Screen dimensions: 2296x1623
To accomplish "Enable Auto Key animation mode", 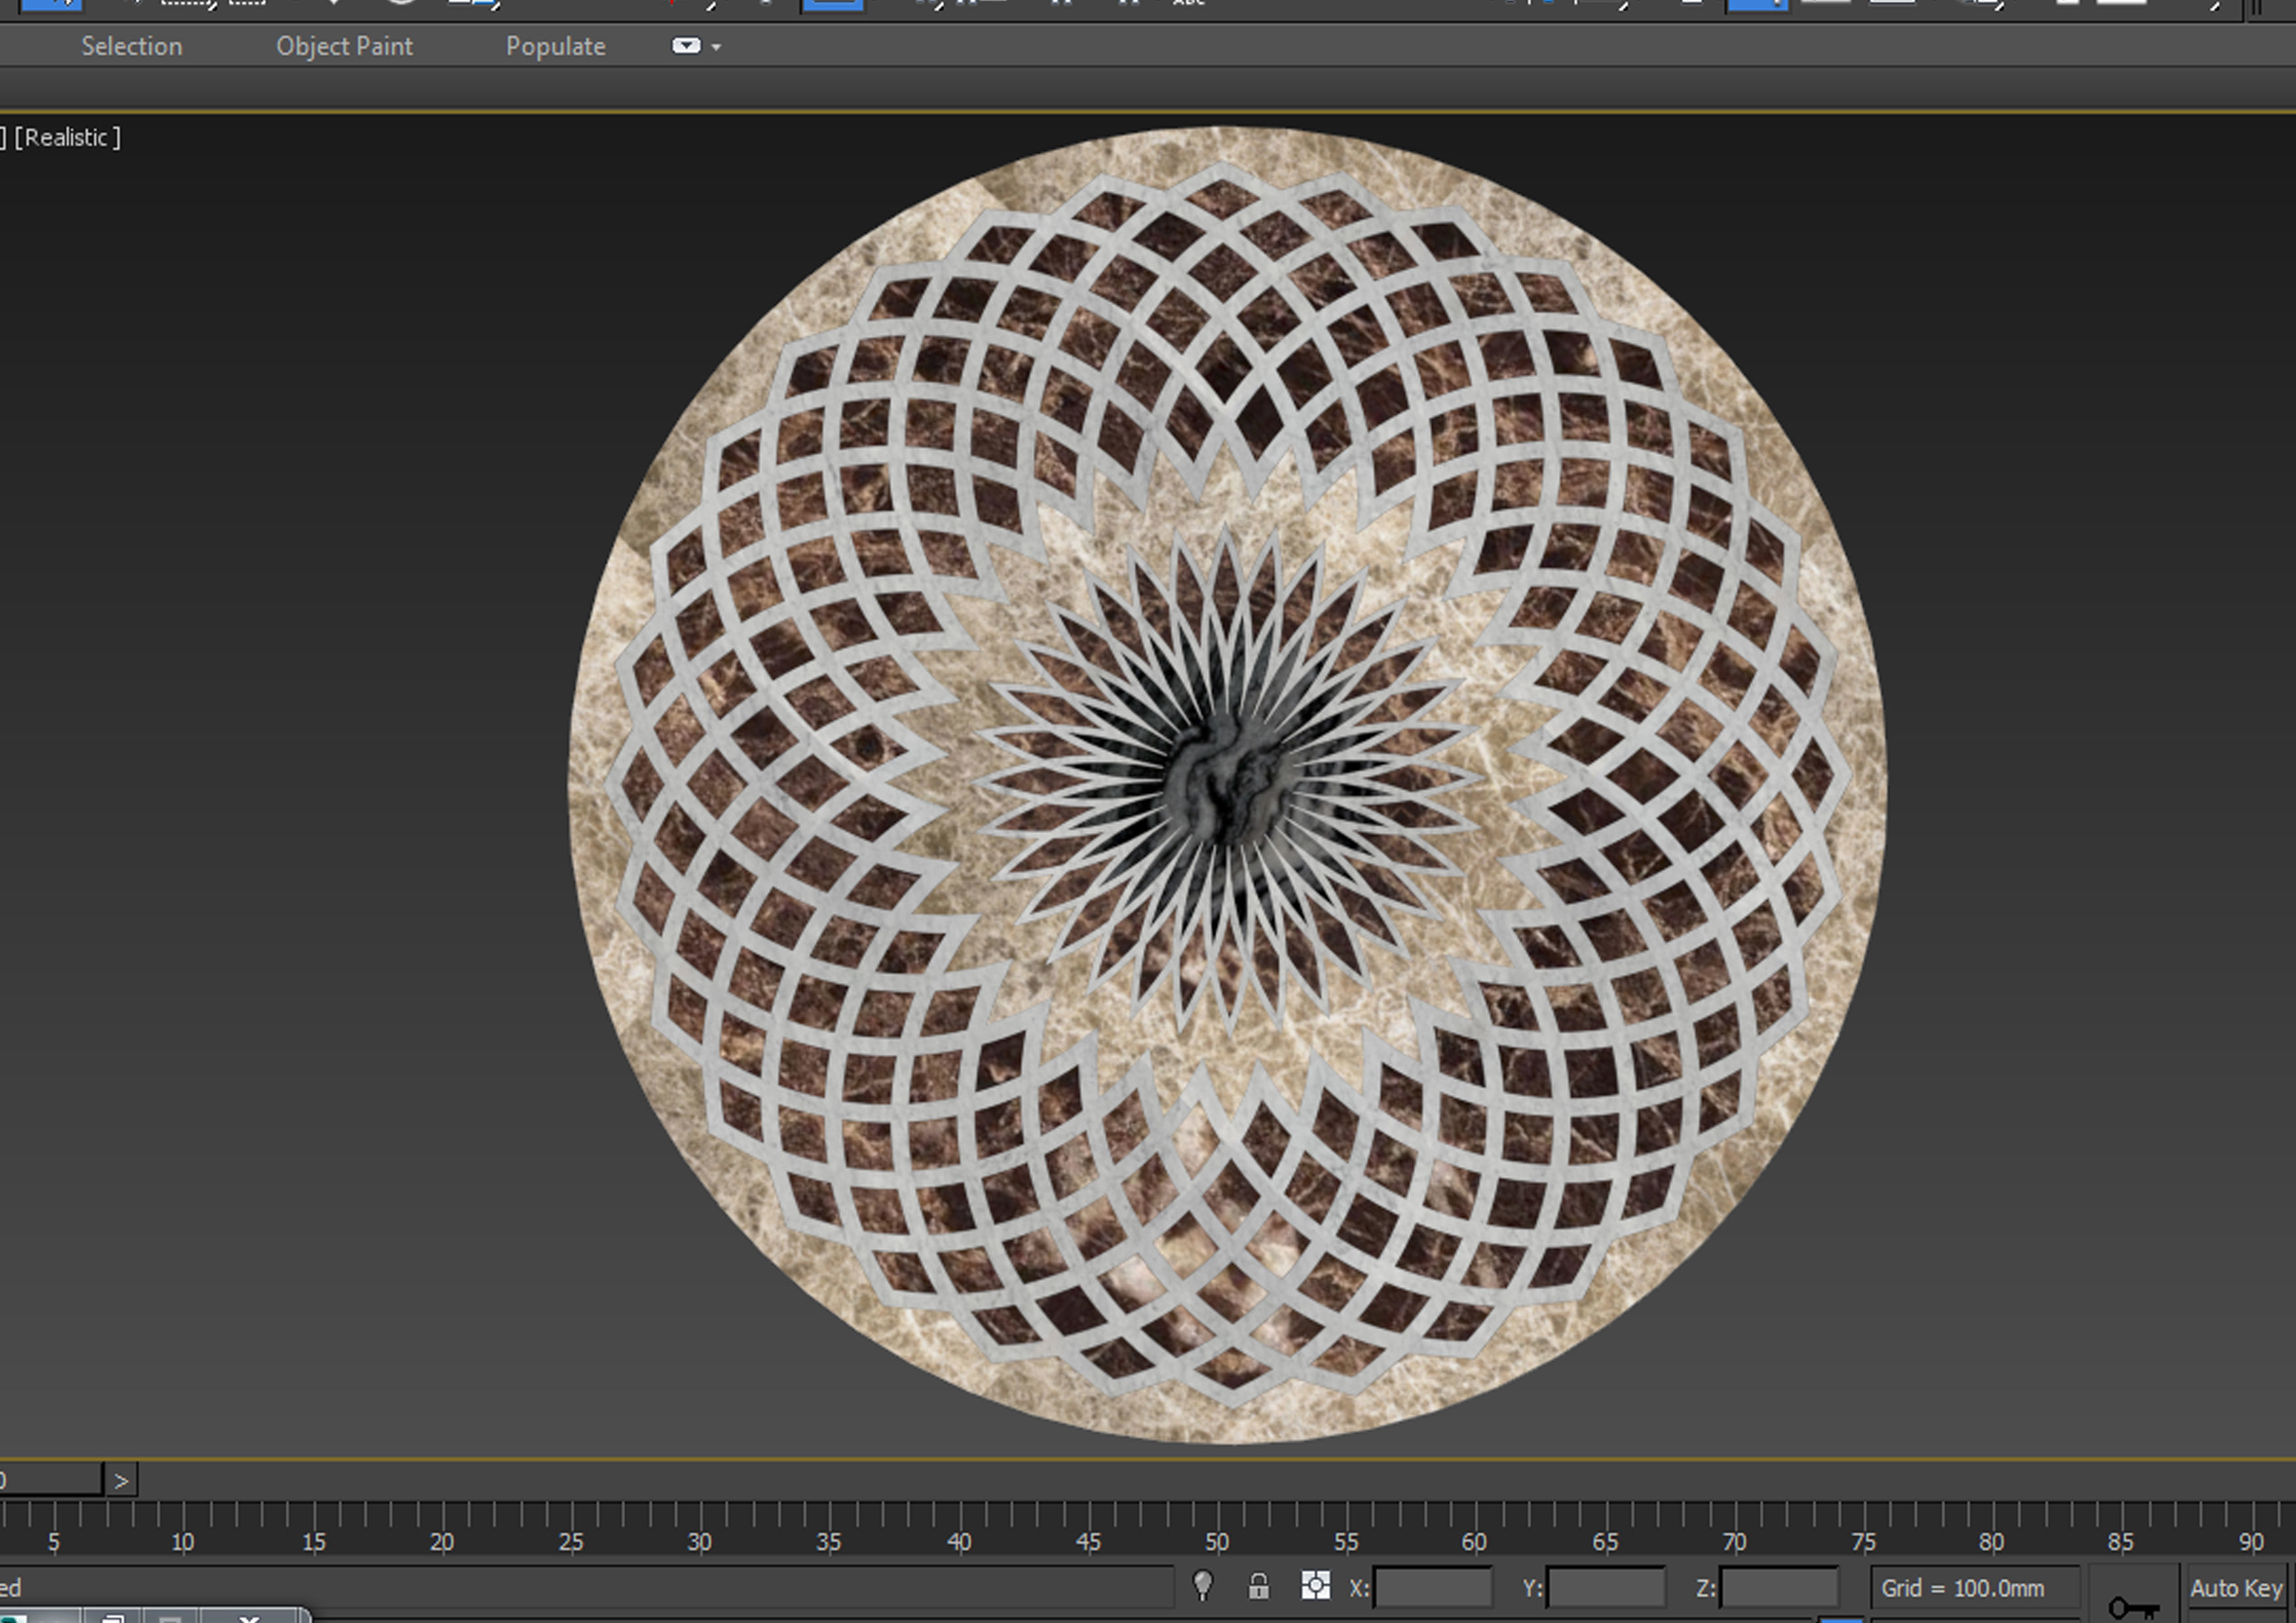I will 2236,1588.
